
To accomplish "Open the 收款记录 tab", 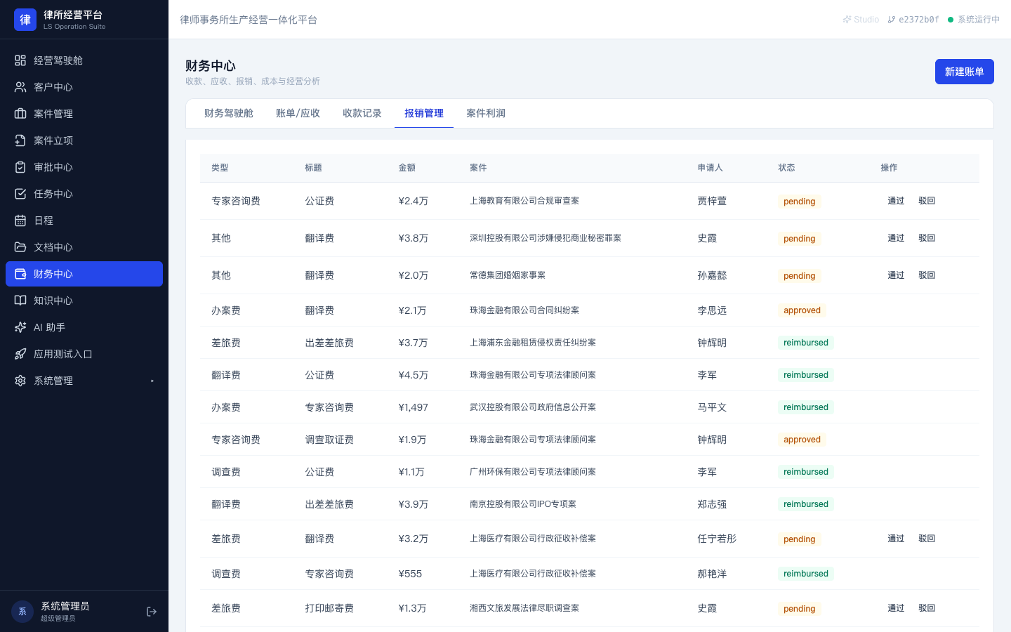I will (362, 113).
